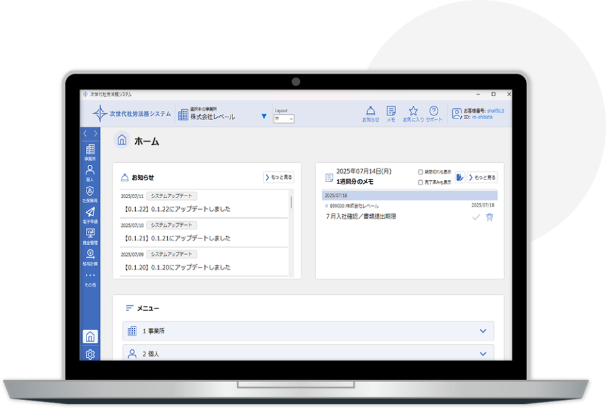Enable 期限切れも表示 checkbox
606x409 pixels.
420,172
